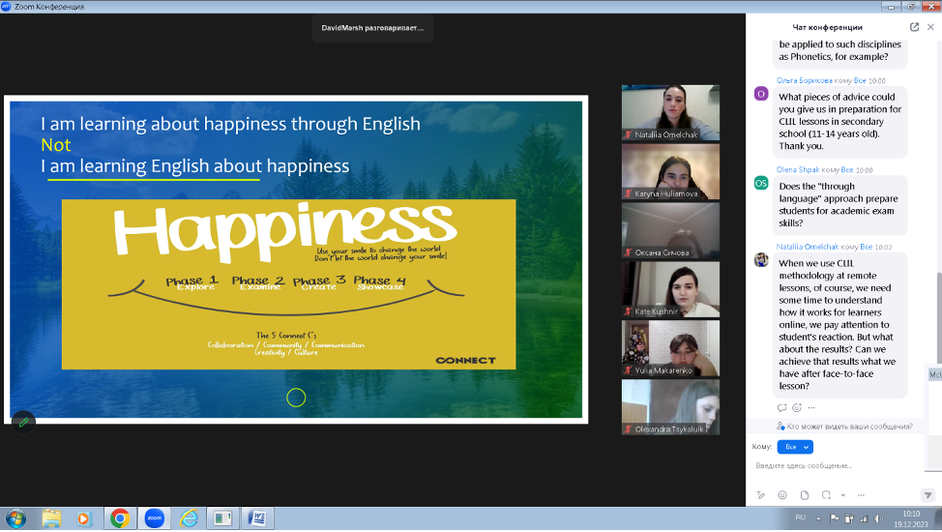Click the green annotation pencil button
The image size is (942, 532).
click(22, 422)
